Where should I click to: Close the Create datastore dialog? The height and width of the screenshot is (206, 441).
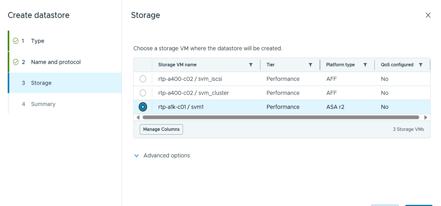pos(428,15)
